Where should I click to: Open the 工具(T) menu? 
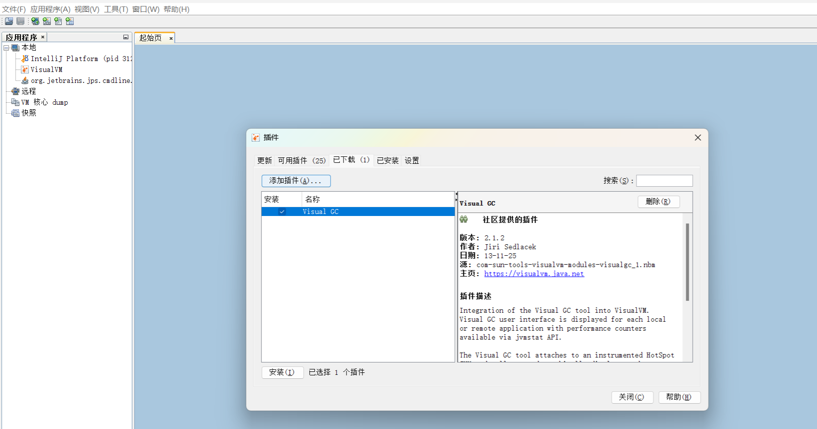click(x=116, y=9)
